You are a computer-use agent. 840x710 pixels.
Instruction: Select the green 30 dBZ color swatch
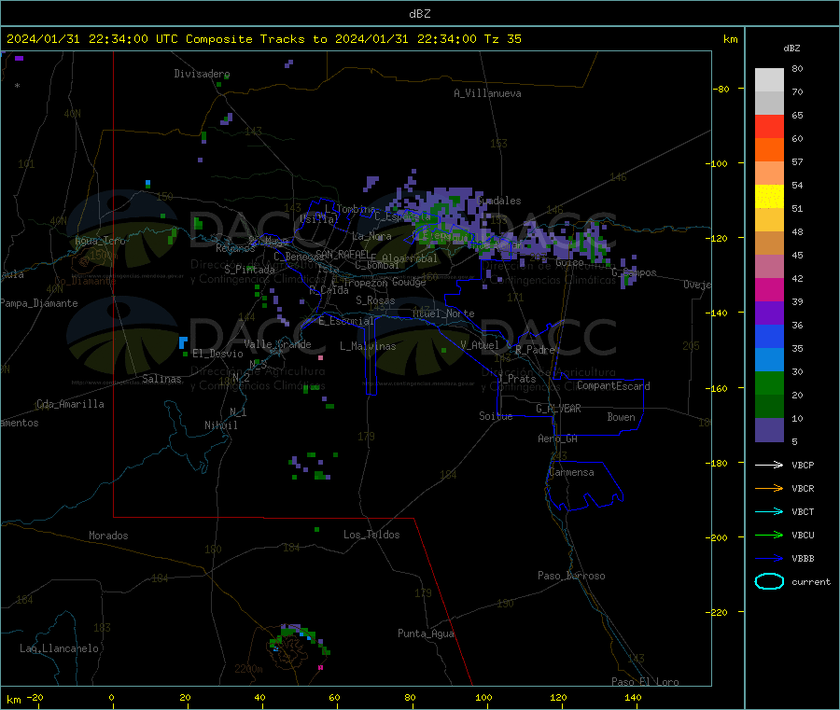(x=769, y=383)
